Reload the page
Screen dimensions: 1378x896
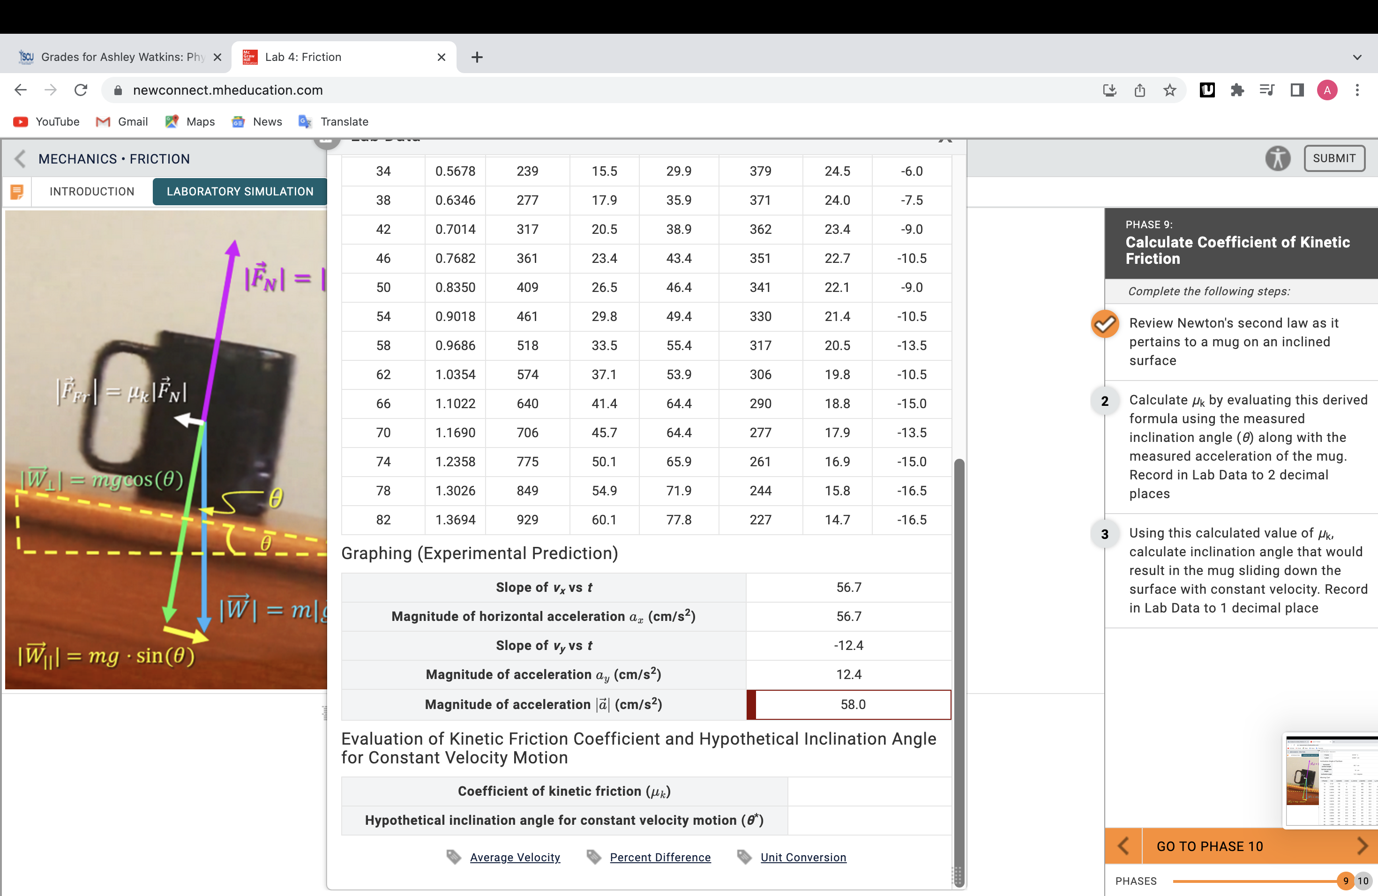click(x=81, y=90)
